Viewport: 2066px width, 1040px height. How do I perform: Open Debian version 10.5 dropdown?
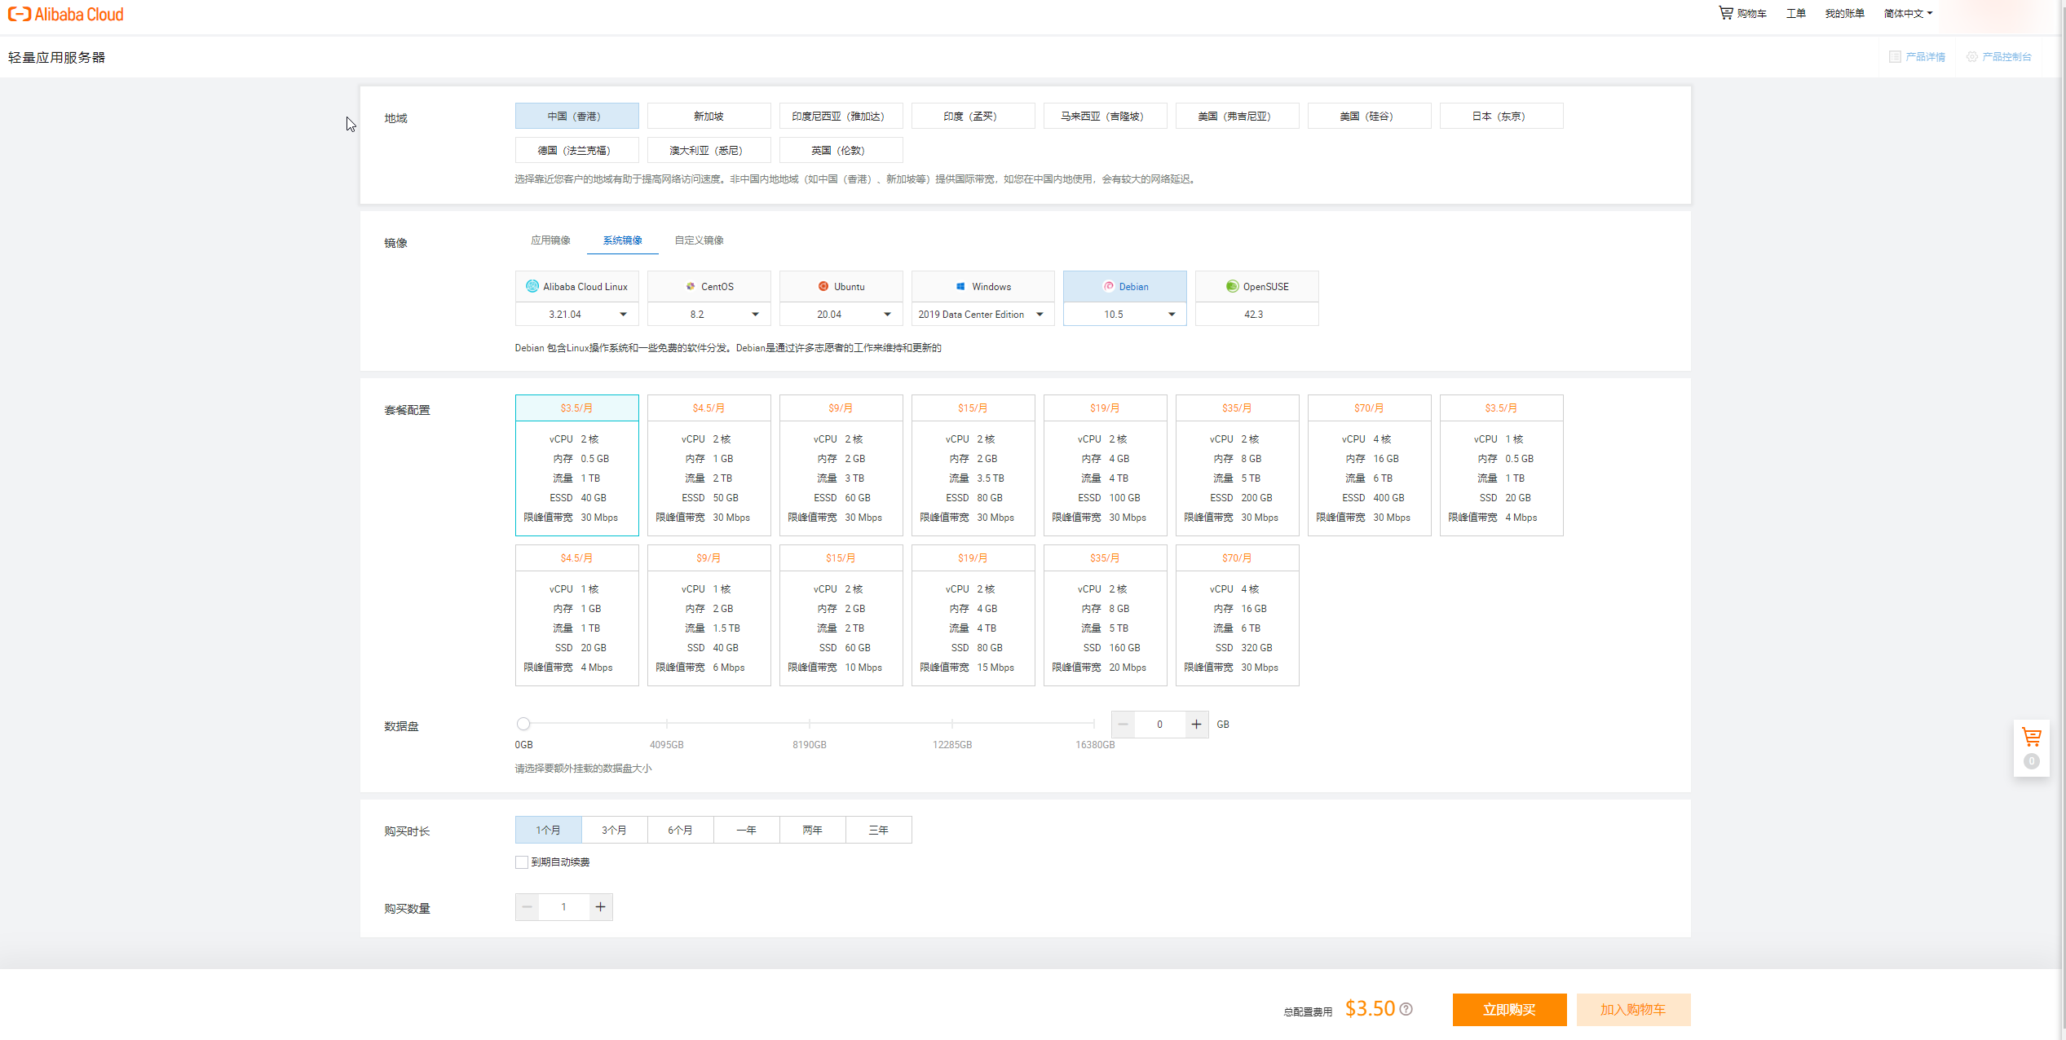coord(1124,314)
